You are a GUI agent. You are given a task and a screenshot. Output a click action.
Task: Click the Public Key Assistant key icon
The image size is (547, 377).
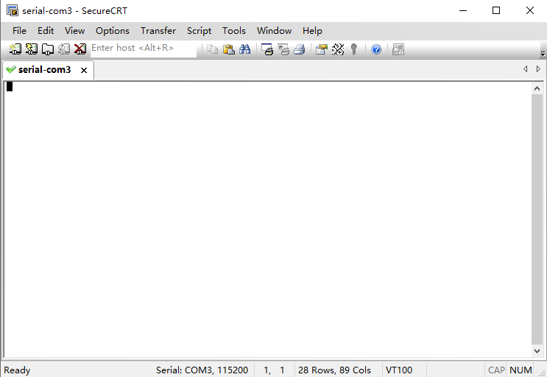point(354,49)
